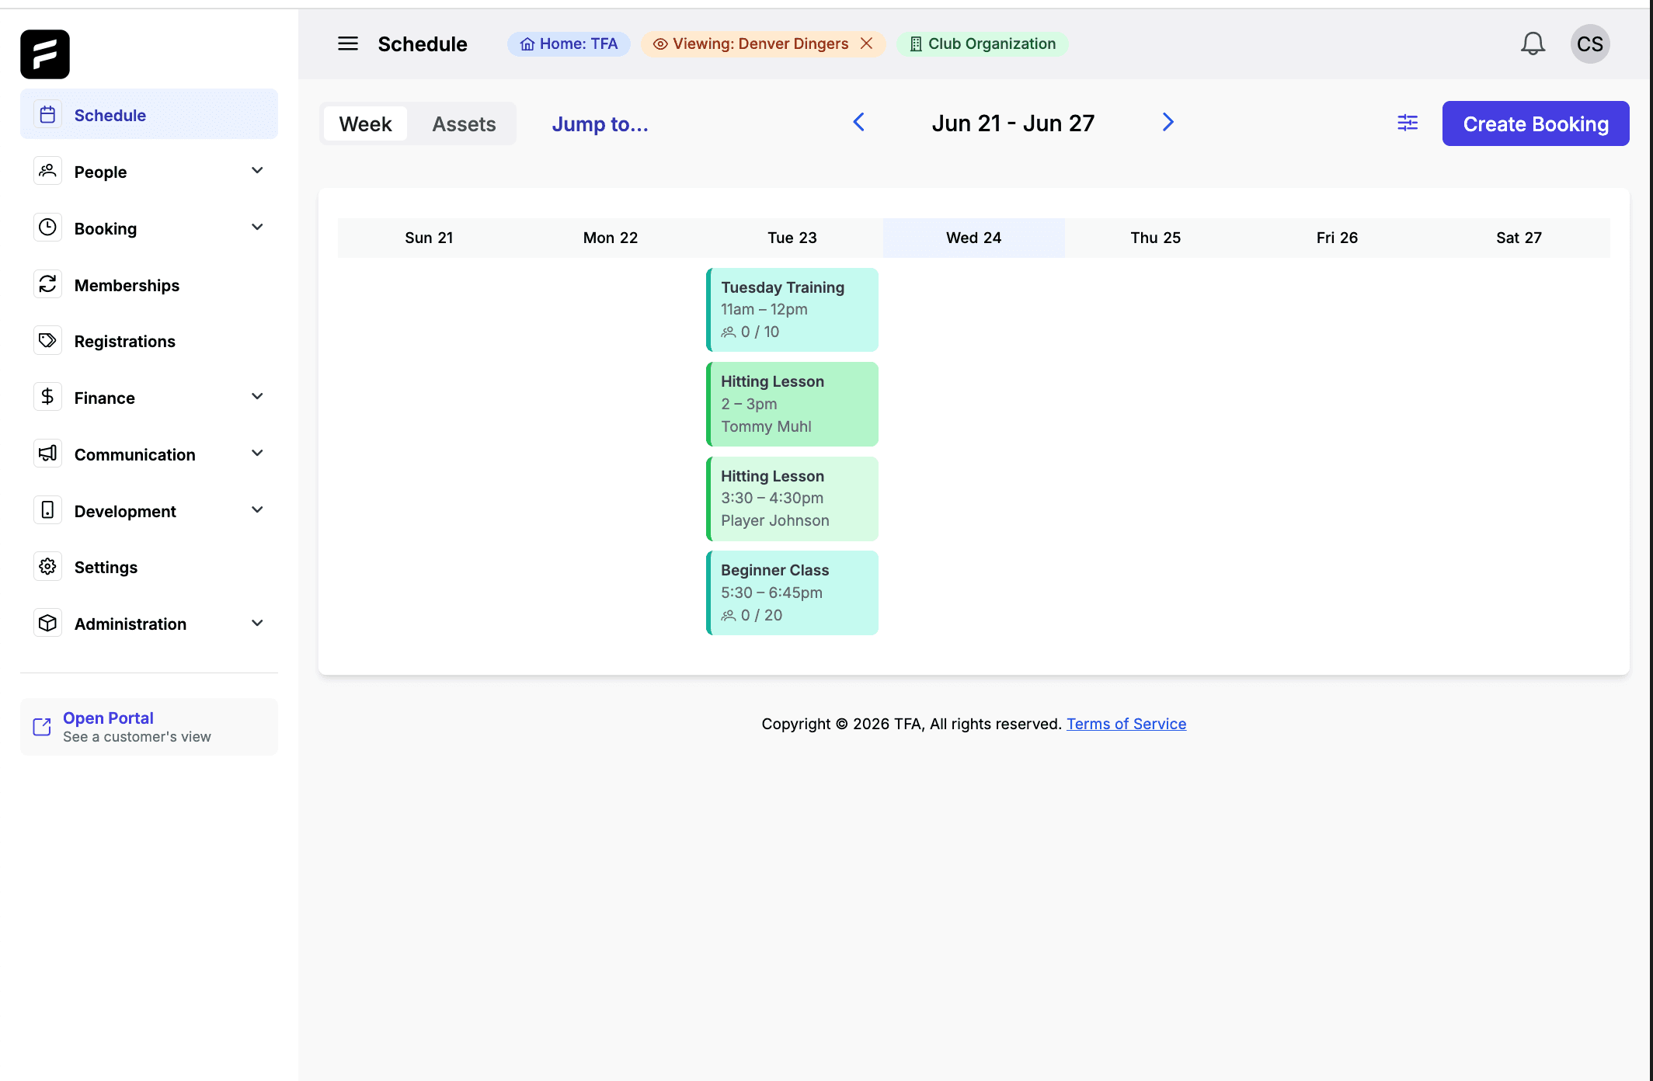Image resolution: width=1653 pixels, height=1081 pixels.
Task: Click the Registrations tag icon
Action: (47, 340)
